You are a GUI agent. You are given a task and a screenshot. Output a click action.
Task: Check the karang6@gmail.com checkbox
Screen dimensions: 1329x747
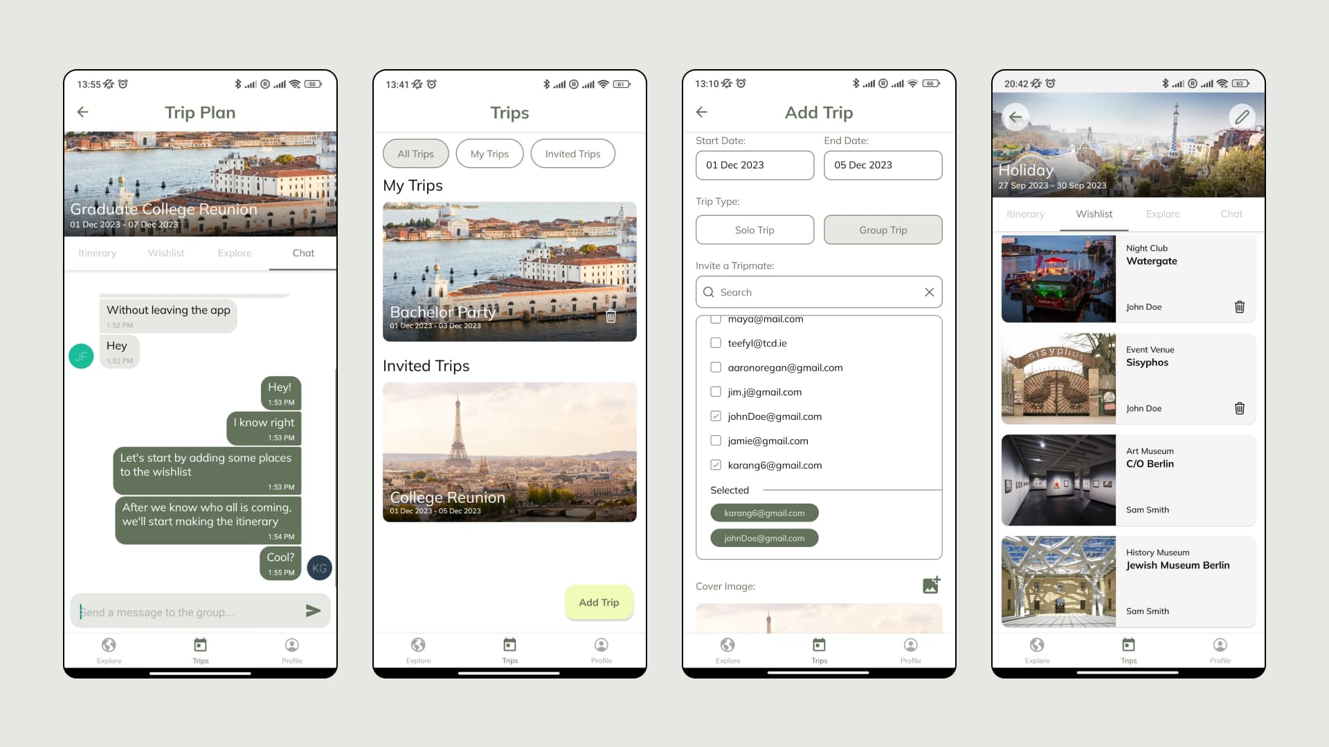click(716, 465)
